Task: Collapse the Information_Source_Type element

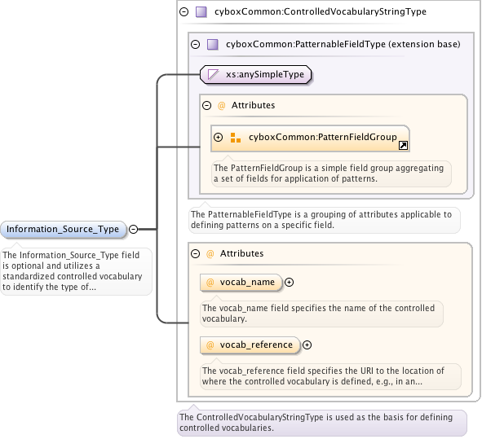Action: pyautogui.click(x=133, y=229)
